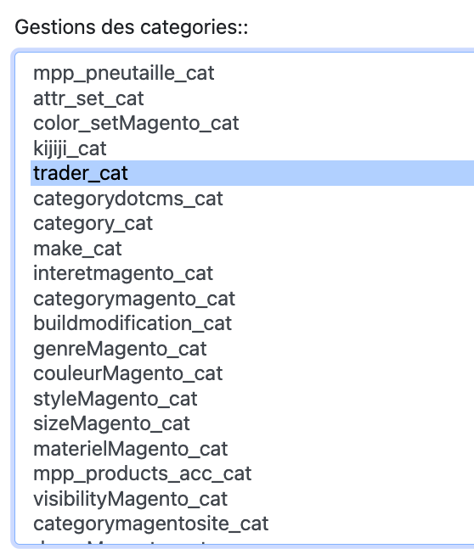Click the Gestions des categories label
Screen dimensions: 474x560
pos(132,27)
